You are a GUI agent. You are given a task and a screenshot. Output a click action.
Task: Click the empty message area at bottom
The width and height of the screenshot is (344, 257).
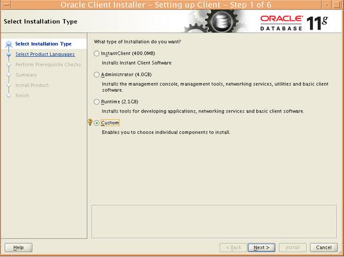pyautogui.click(x=214, y=221)
